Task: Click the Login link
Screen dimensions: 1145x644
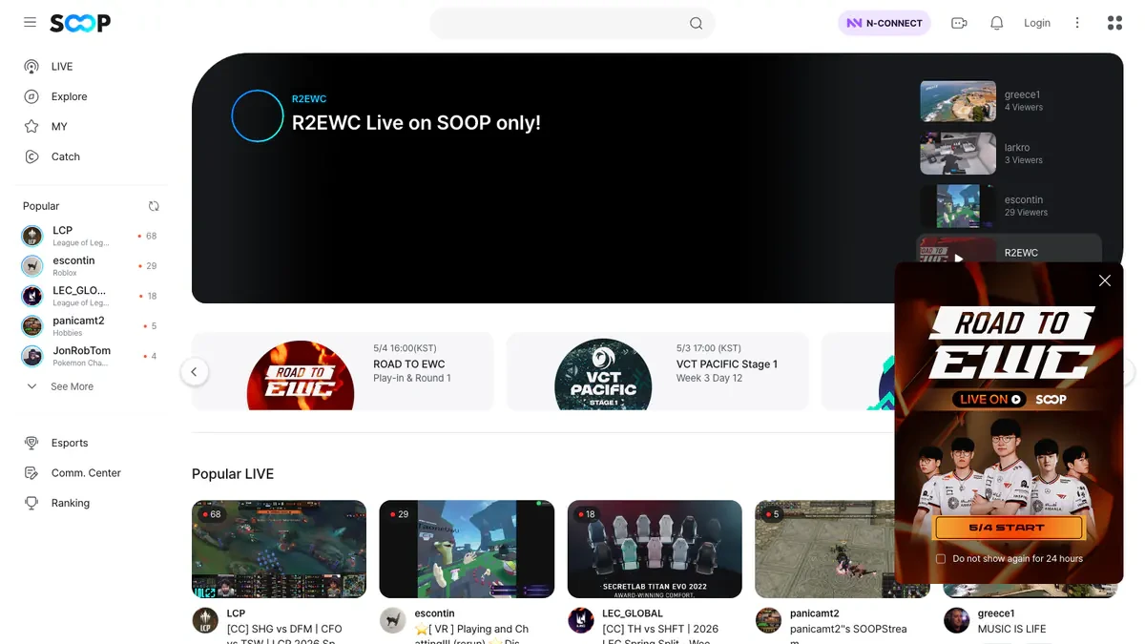Action: point(1037,23)
